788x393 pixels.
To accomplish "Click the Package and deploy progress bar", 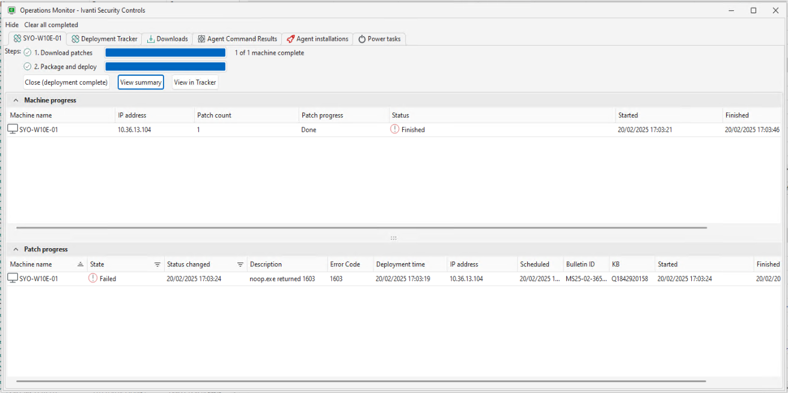I will (x=165, y=67).
